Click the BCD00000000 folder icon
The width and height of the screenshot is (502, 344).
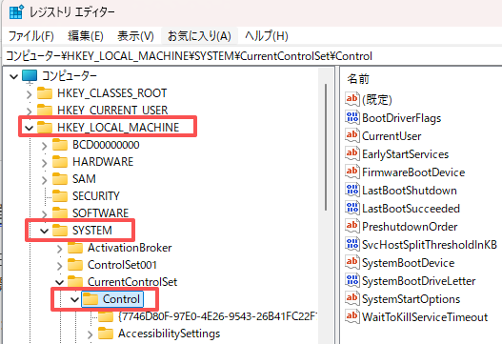coord(60,145)
